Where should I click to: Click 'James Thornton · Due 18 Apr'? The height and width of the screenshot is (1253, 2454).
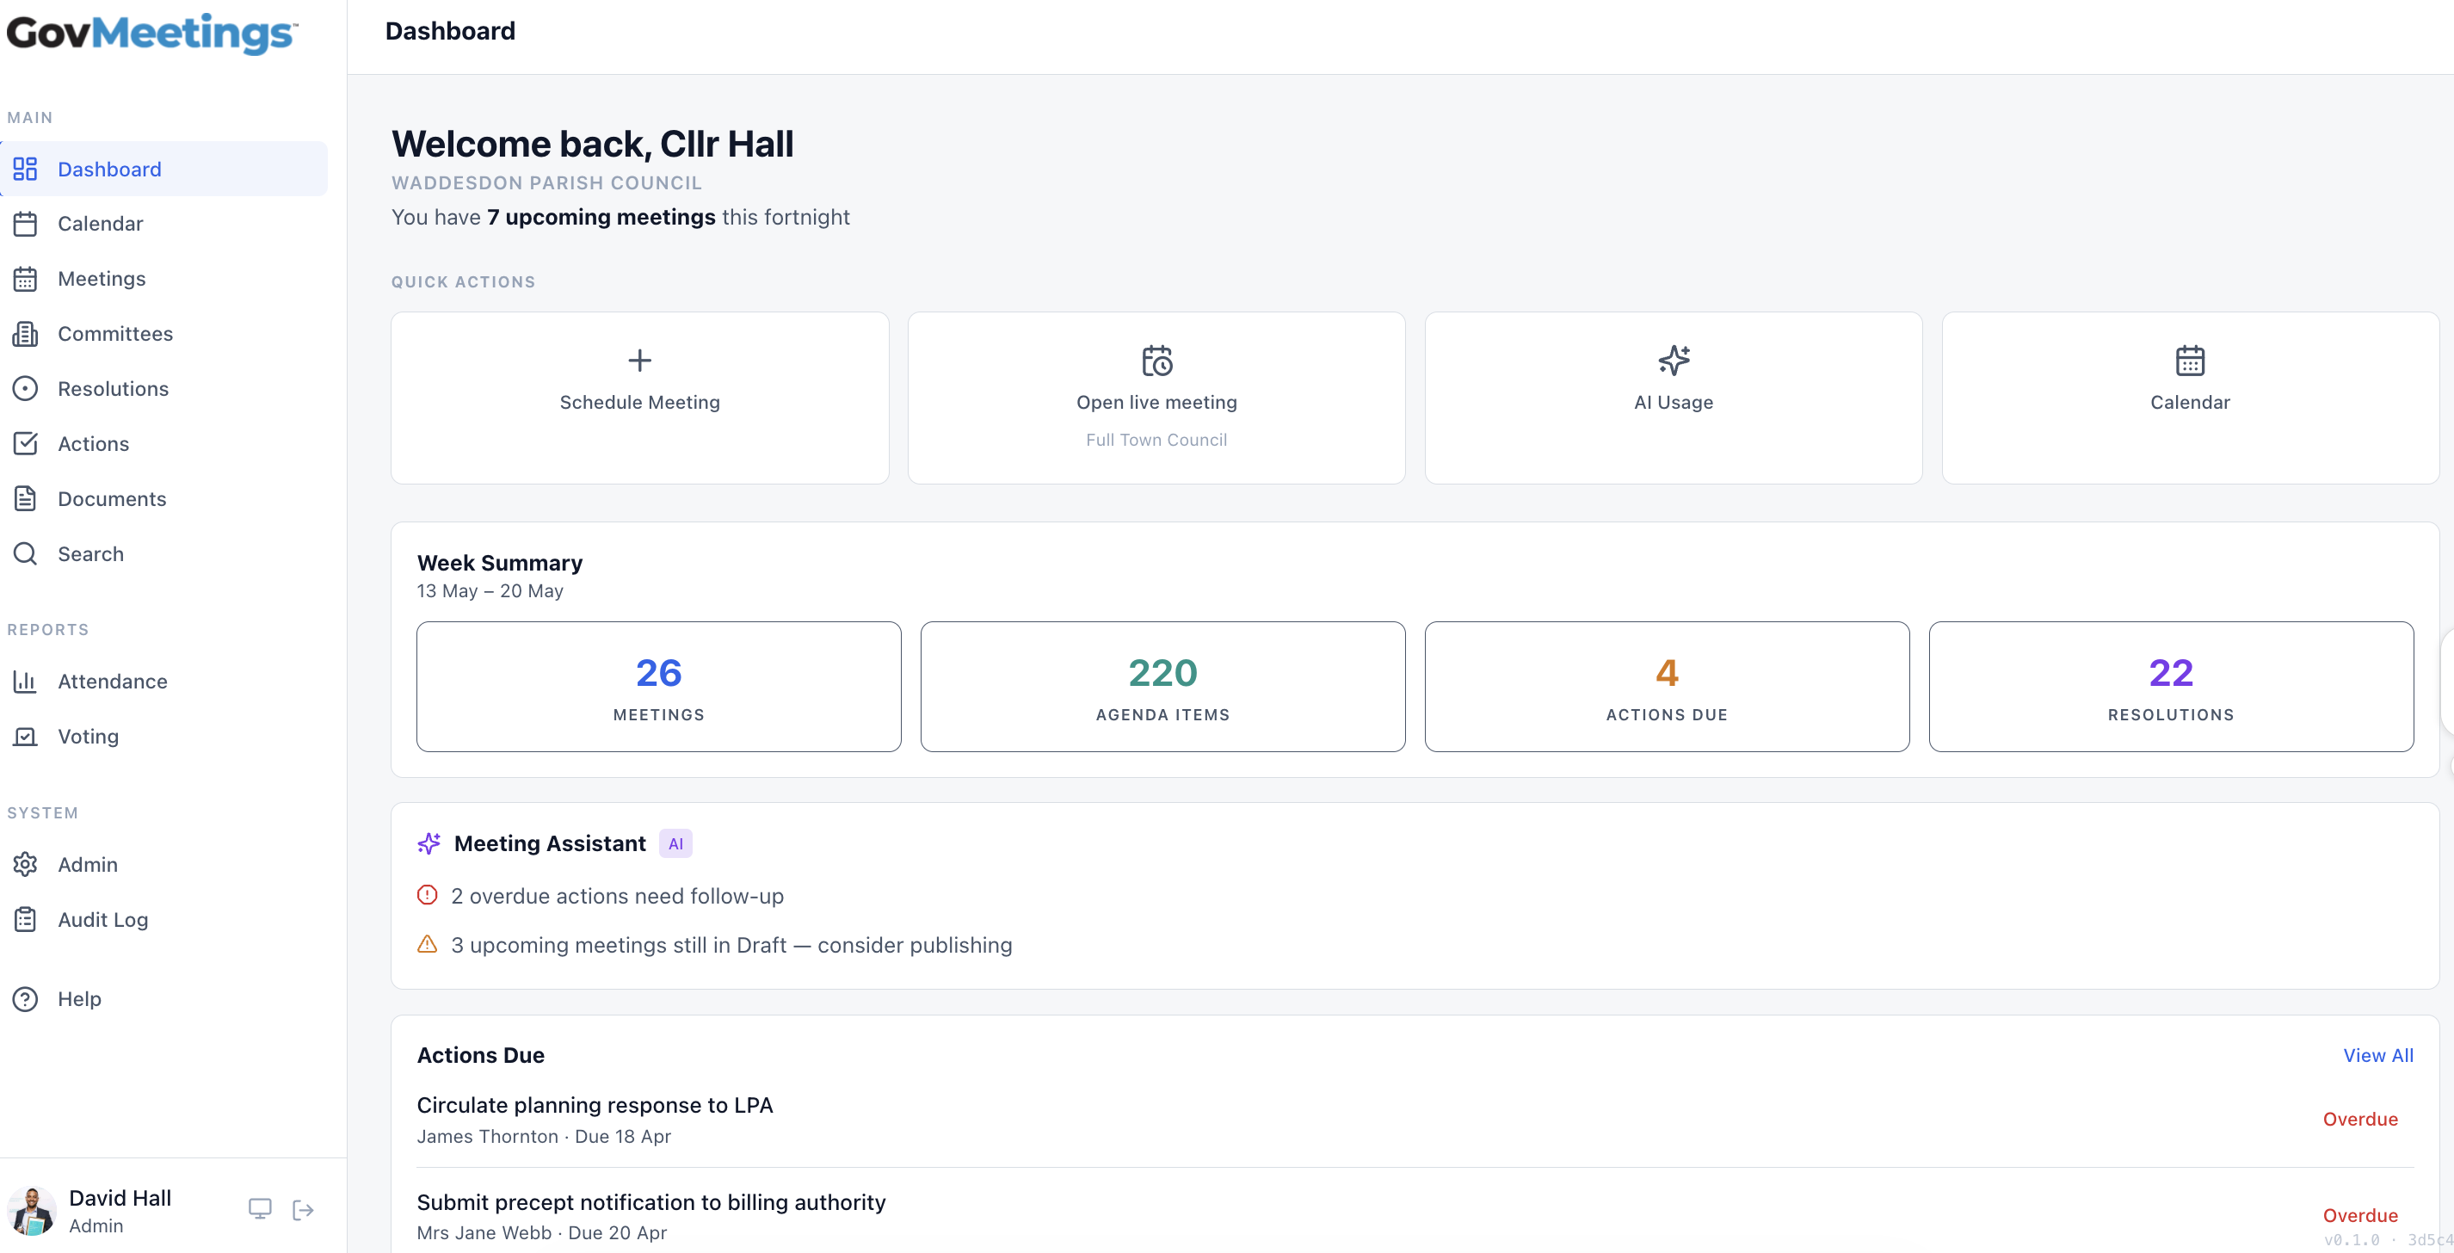pos(544,1137)
